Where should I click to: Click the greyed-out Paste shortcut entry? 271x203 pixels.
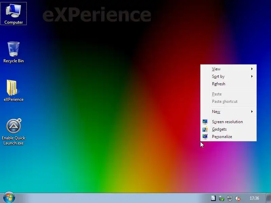[x=228, y=101]
